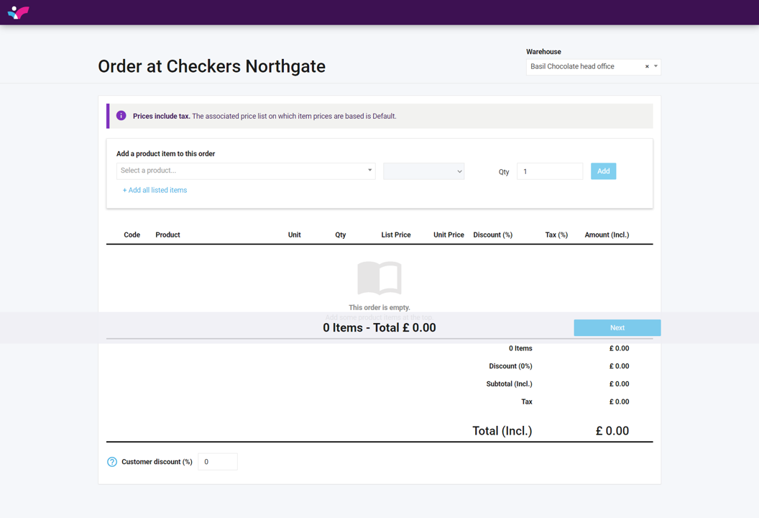
Task: Click the app logo in the top bar
Action: tap(18, 12)
